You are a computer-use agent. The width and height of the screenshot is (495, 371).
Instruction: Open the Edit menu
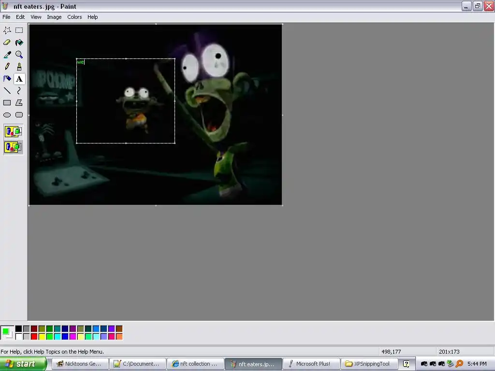[x=20, y=17]
